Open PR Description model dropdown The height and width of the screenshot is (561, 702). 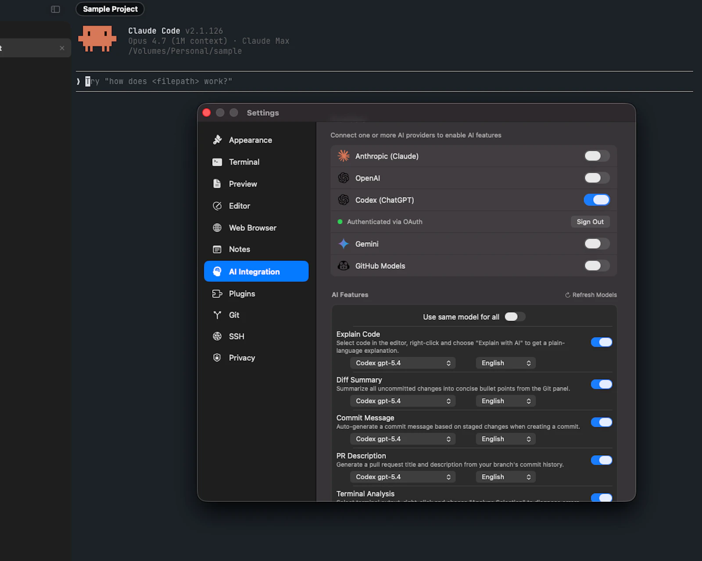click(403, 477)
